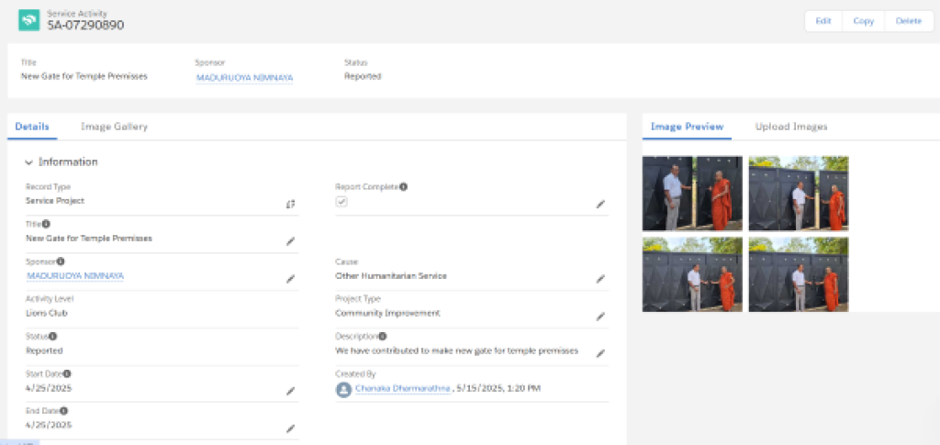
Task: Open the first gate photo thumbnail
Action: (692, 194)
